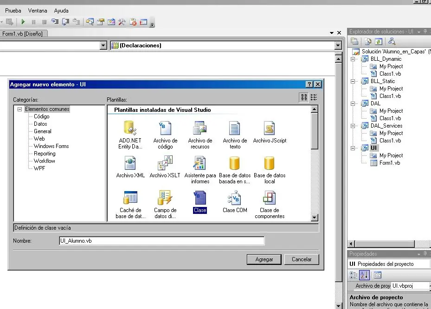Open the Prueba menu
This screenshot has width=431, height=309.
(x=13, y=11)
